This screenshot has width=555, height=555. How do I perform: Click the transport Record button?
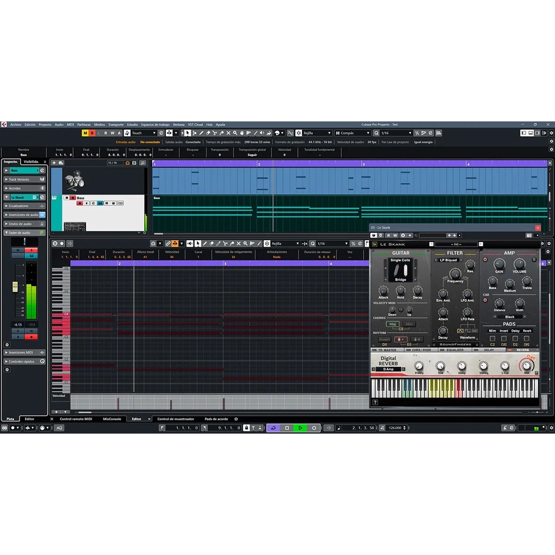pos(314,428)
